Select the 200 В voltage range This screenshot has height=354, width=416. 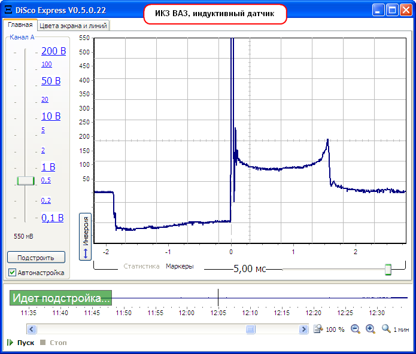point(53,51)
